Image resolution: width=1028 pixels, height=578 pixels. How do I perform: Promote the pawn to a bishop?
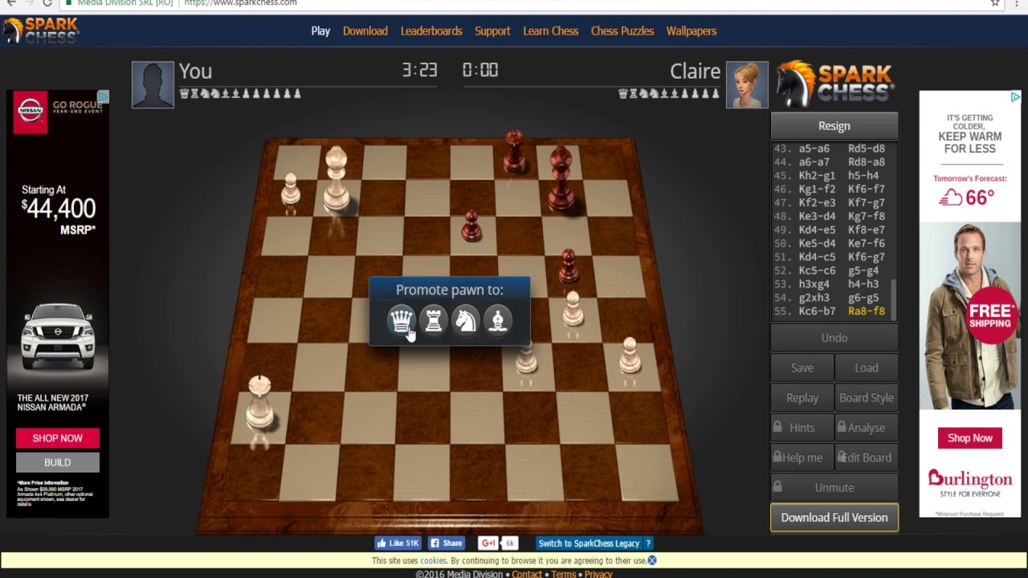[x=497, y=321]
